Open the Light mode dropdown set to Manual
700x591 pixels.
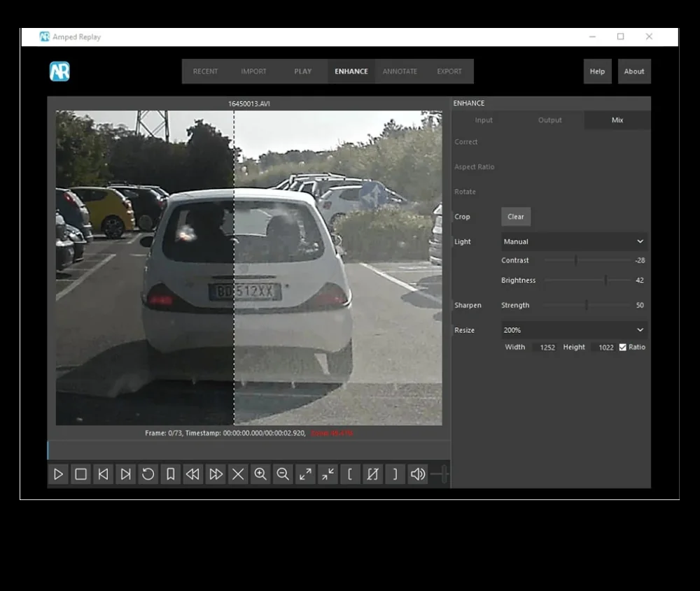574,241
